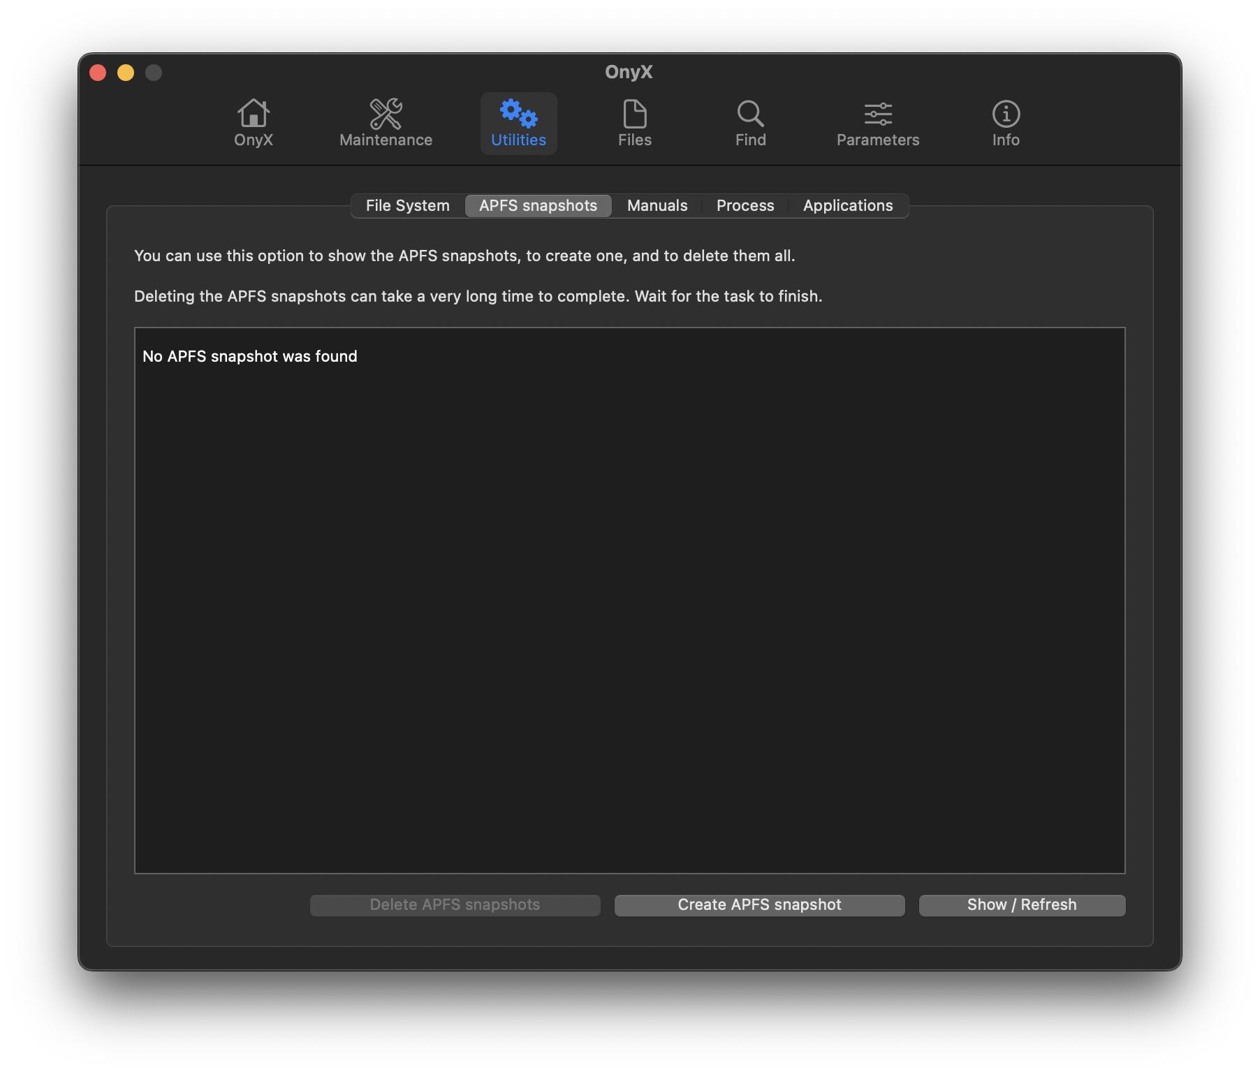Viewport: 1260px width, 1074px height.
Task: Click the Delete APFS snapshots button
Action: point(455,905)
